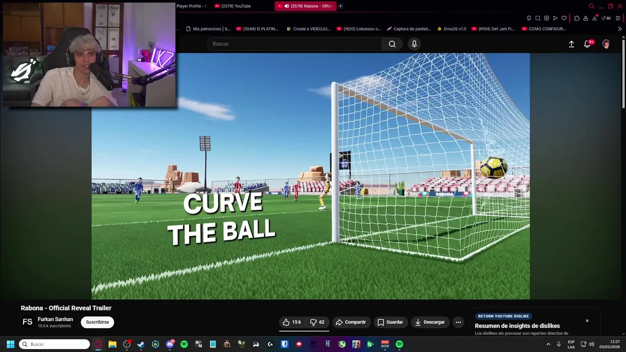Open the Captura de pantall... bookmark

click(409, 29)
